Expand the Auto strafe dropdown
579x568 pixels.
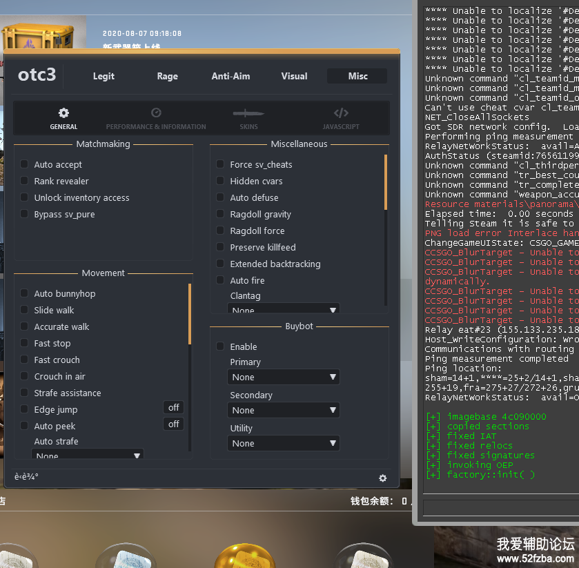point(88,454)
